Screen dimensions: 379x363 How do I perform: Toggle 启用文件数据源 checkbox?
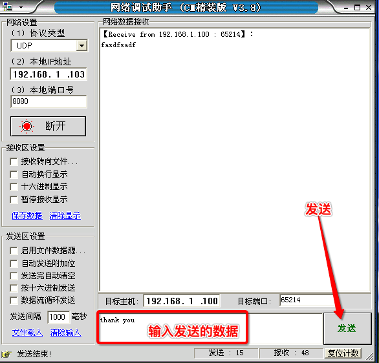point(14,251)
